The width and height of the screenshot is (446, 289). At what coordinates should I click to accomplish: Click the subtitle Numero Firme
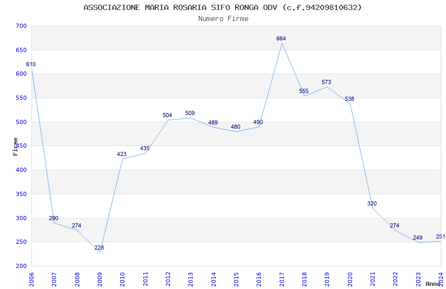tap(224, 19)
